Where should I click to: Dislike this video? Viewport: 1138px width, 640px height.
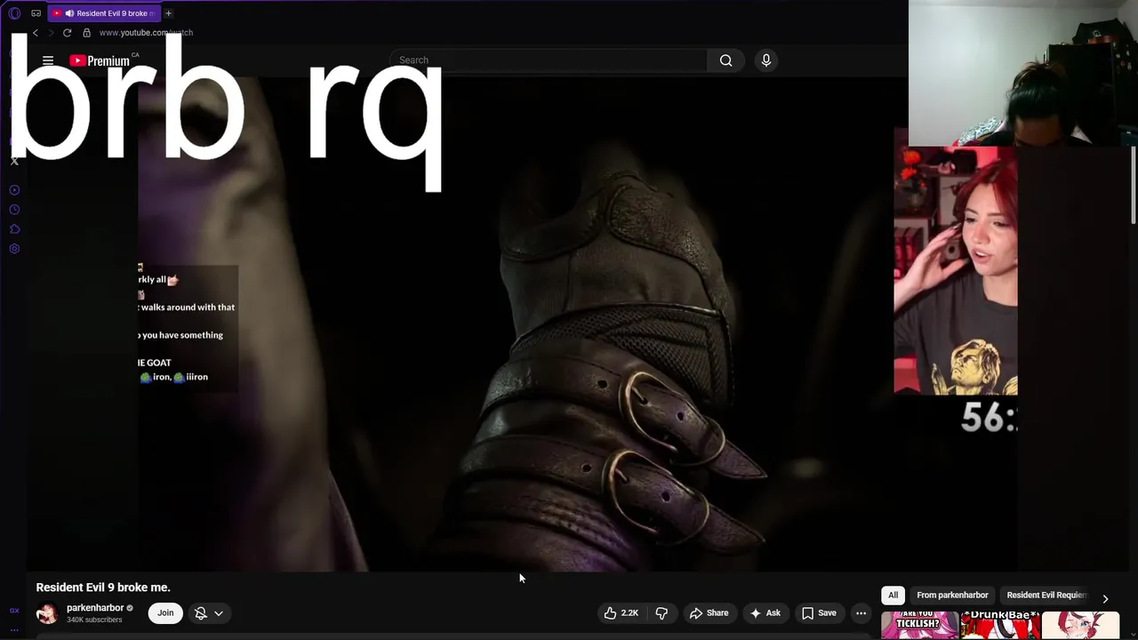pyautogui.click(x=661, y=612)
